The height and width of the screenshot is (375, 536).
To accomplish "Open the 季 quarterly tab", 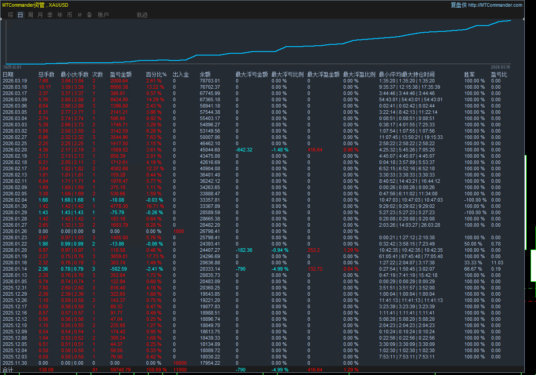I will [50, 15].
